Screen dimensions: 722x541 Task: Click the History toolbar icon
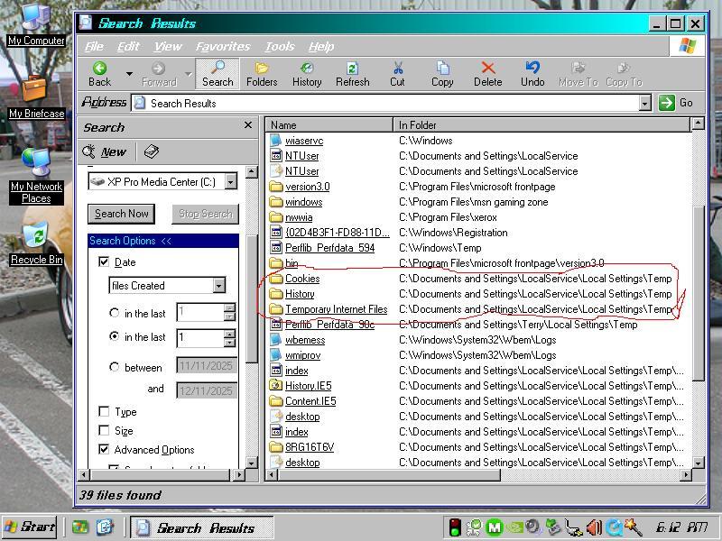(307, 69)
